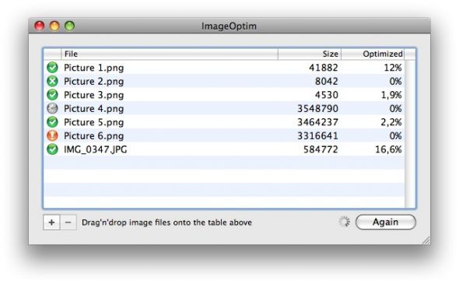This screenshot has height=284, width=459.
Task: Click the 16,6% optimized value
Action: point(388,149)
